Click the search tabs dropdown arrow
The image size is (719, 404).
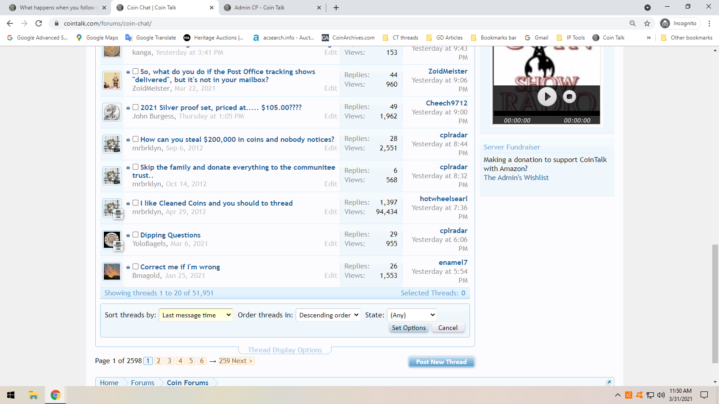[647, 8]
